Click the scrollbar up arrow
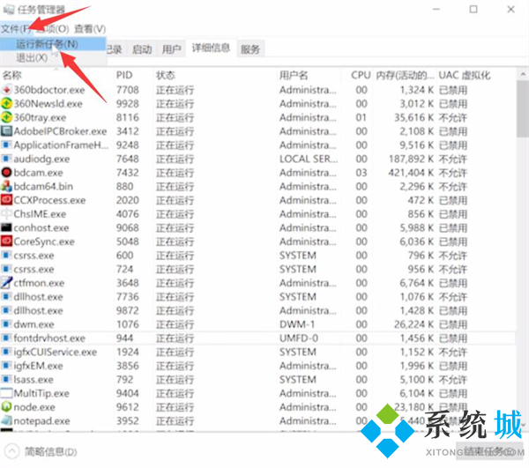The height and width of the screenshot is (468, 529). (523, 74)
